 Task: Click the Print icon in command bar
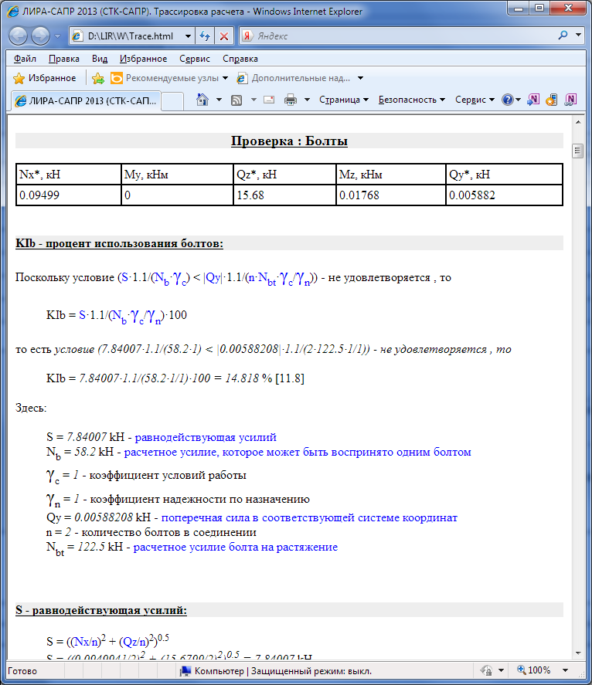pos(291,100)
